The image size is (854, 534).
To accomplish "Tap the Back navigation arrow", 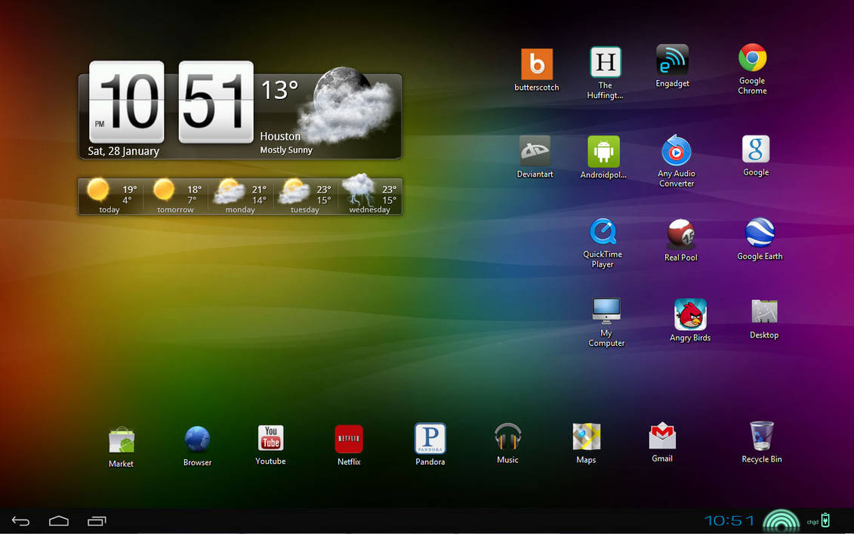I will (x=20, y=520).
